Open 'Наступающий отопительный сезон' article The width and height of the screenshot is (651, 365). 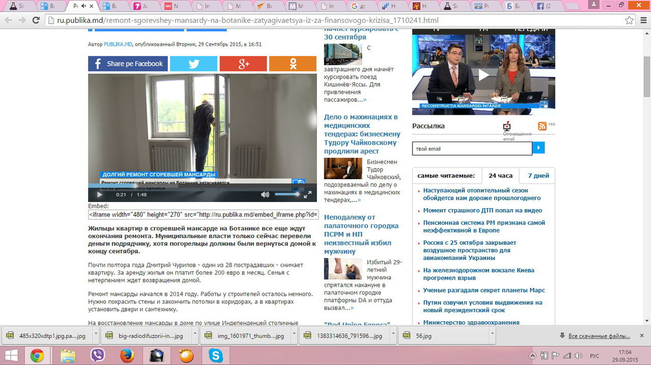(x=482, y=194)
